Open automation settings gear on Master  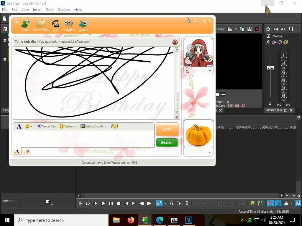274,42
